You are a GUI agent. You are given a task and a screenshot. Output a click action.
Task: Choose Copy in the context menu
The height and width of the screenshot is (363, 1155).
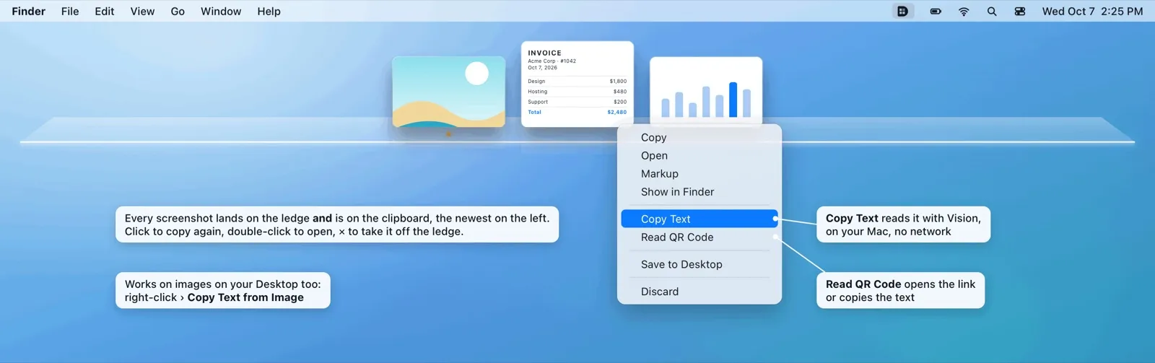[x=699, y=137]
